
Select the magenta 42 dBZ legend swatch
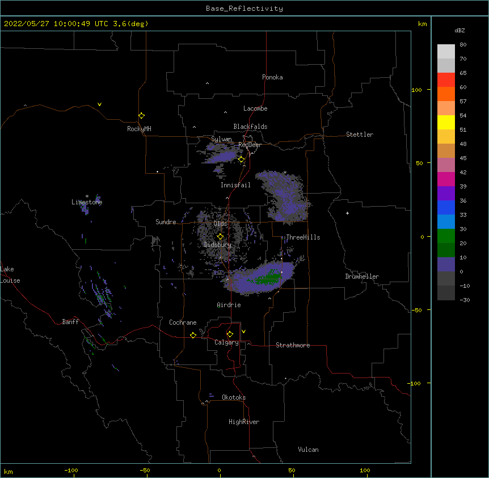446,179
